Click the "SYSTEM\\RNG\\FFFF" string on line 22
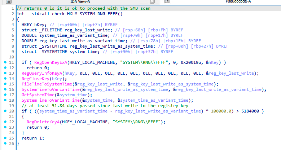281x150 pixels. pos(137,122)
